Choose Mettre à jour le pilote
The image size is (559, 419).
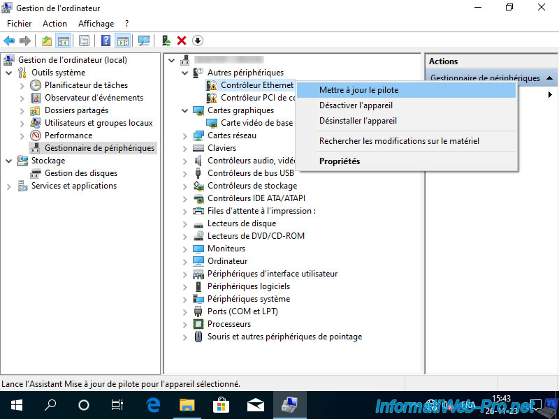[x=407, y=90]
